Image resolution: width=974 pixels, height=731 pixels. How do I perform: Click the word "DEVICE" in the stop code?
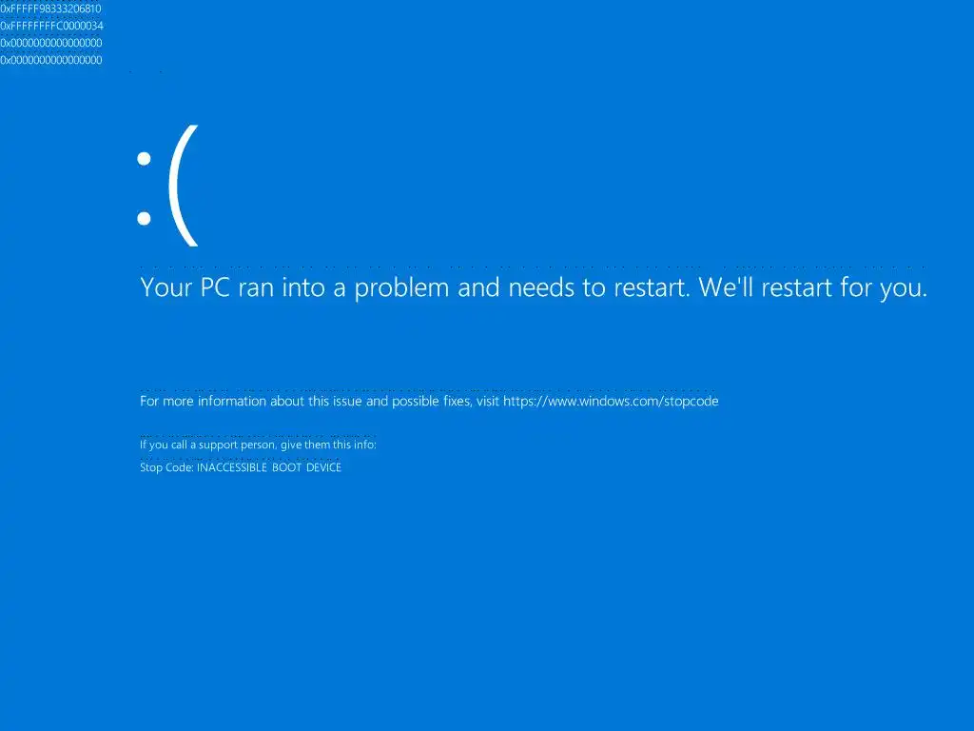click(323, 467)
